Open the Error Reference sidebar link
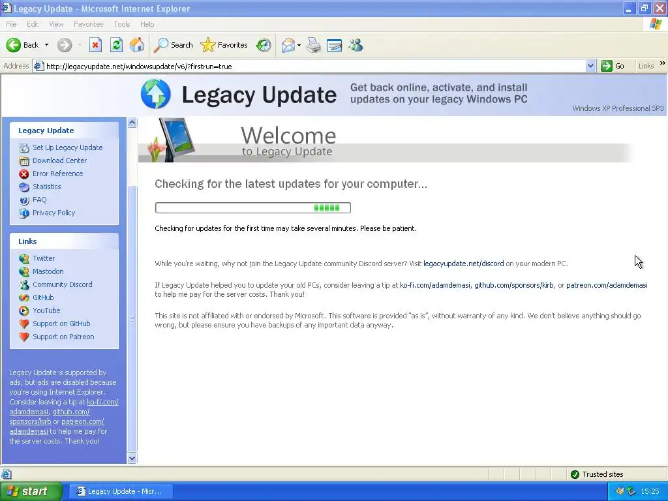 pos(58,174)
